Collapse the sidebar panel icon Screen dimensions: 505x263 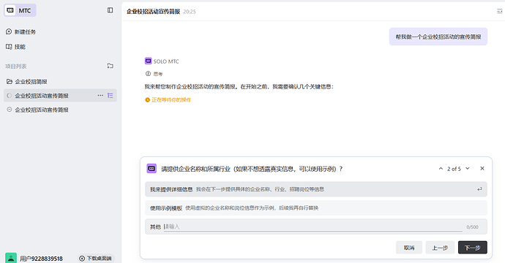(x=110, y=10)
